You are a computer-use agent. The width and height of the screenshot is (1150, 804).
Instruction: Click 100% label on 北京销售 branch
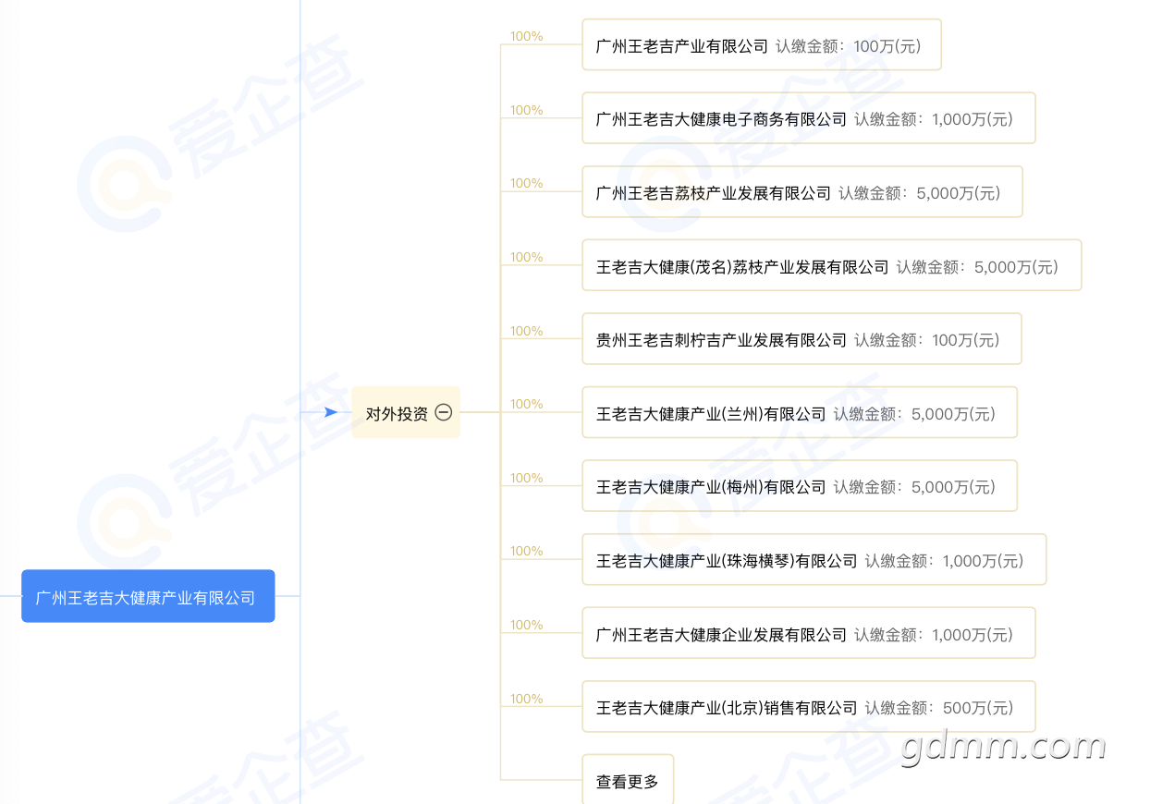(x=526, y=699)
